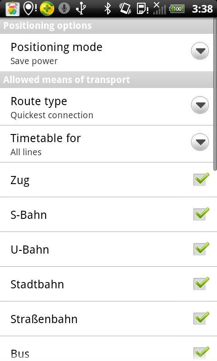Uncheck the Zug transport checkbox
Screen dimensions: 217x361
[201, 179]
